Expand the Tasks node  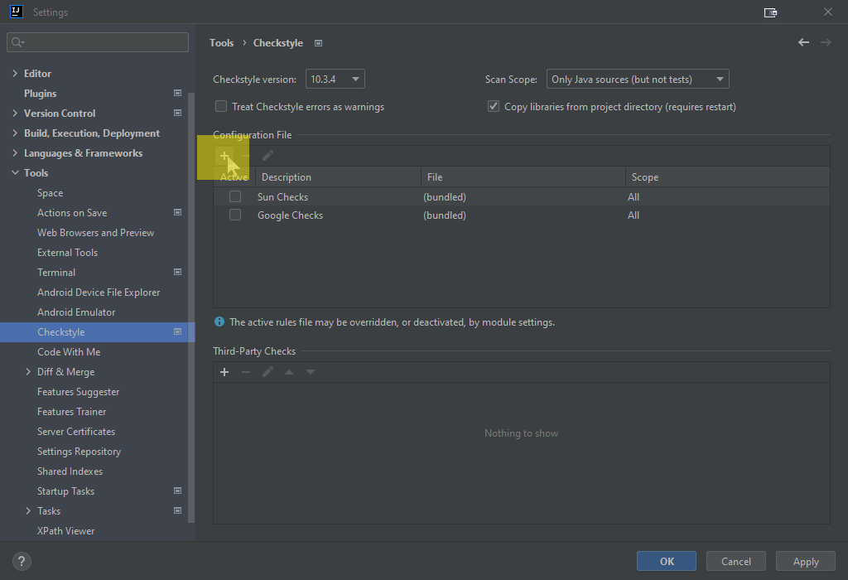[x=28, y=510]
